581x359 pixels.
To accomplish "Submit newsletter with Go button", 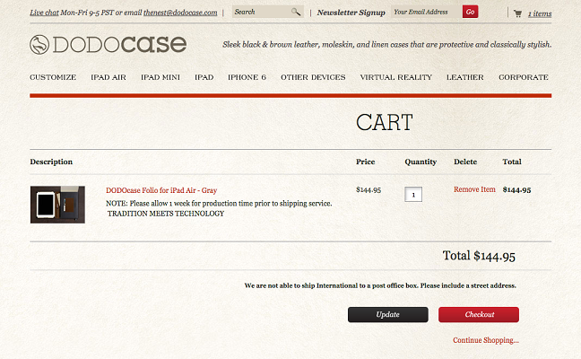I will [470, 12].
